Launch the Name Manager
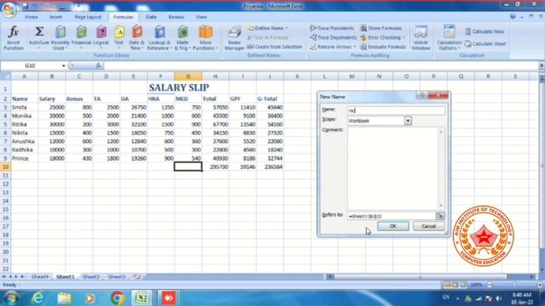 tap(234, 37)
